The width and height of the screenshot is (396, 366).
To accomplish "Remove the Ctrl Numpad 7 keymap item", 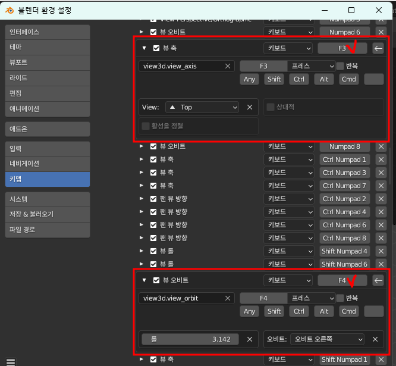I will 381,186.
